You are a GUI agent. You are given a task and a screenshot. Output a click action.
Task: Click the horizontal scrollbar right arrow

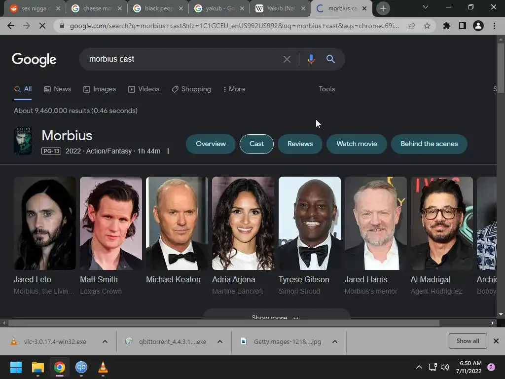point(493,323)
